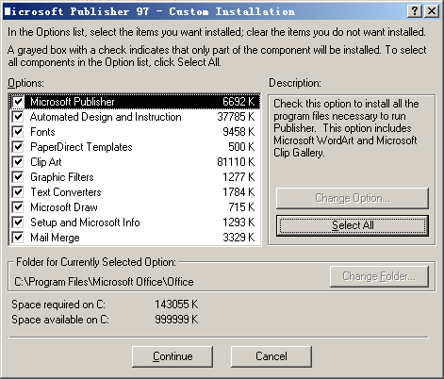The width and height of the screenshot is (444, 379).
Task: Click the 143055 K space required value
Action: (x=176, y=305)
